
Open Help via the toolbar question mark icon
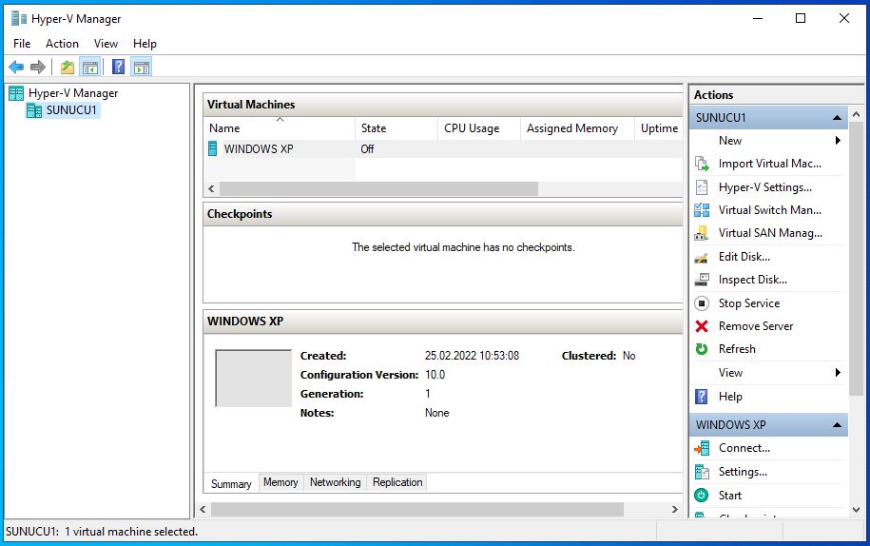[118, 68]
